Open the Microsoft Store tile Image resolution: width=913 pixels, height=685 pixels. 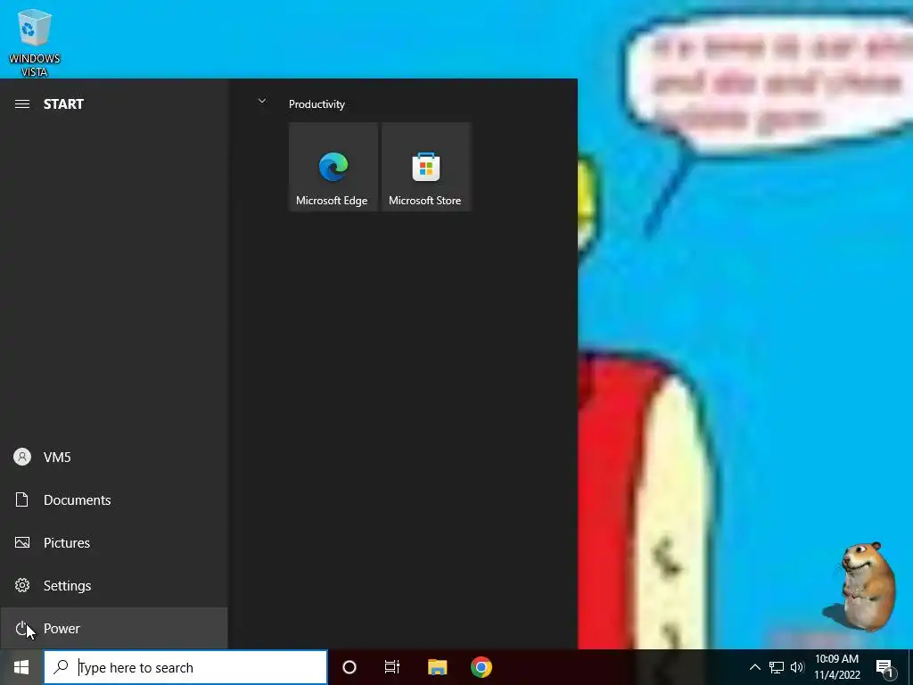425,167
